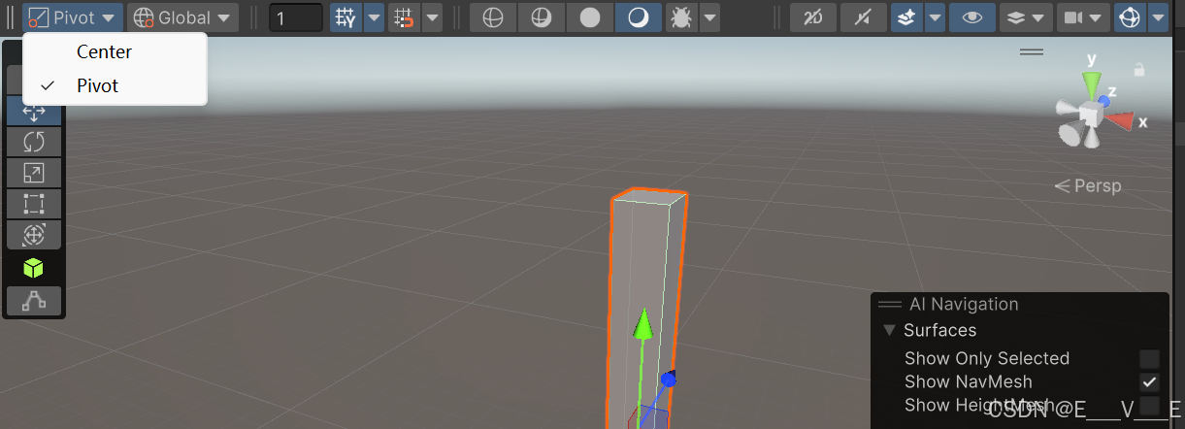Select the combined Transform tool
Viewport: 1185px width, 429px height.
pos(34,235)
